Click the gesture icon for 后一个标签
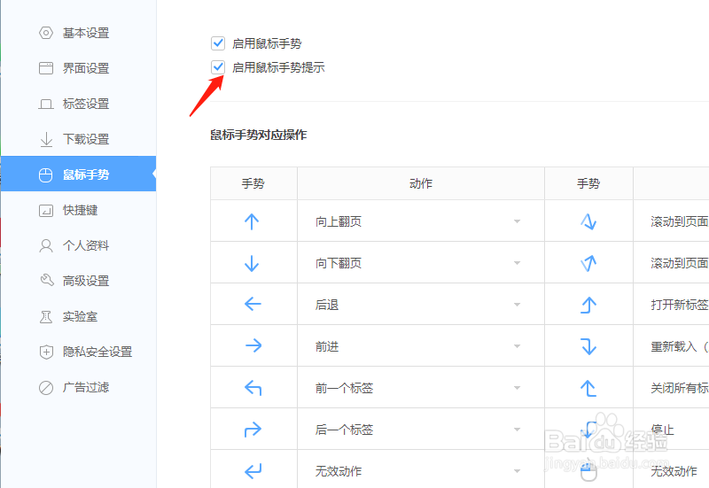Screen dimensions: 709x488 pyautogui.click(x=253, y=430)
